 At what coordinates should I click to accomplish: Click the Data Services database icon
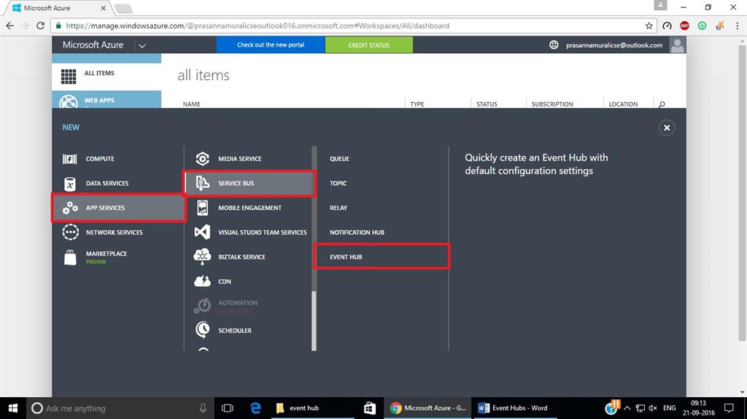click(x=70, y=184)
